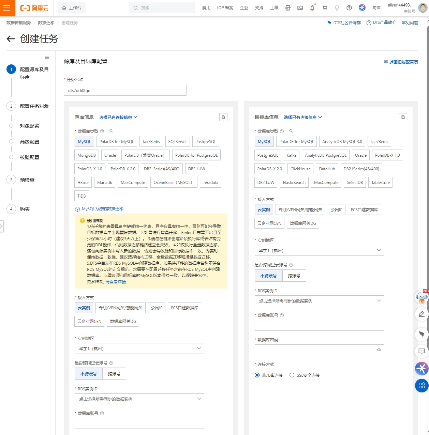Open the shopping cart icon
Image resolution: width=429 pixels, height=435 pixels.
(x=325, y=8)
